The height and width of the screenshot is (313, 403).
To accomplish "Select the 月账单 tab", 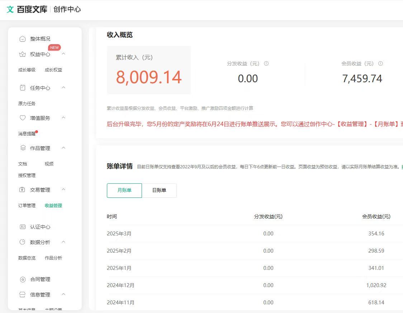I will [x=124, y=191].
